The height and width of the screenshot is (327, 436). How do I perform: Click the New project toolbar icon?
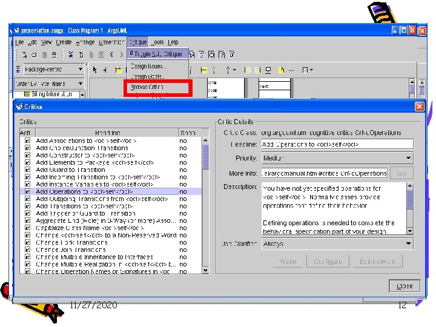(x=24, y=54)
